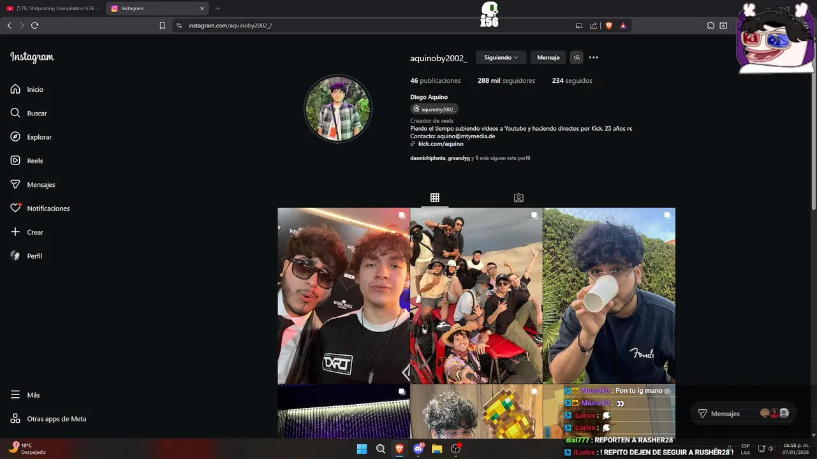817x459 pixels.
Task: Click the browser back arrow
Action: 9,25
